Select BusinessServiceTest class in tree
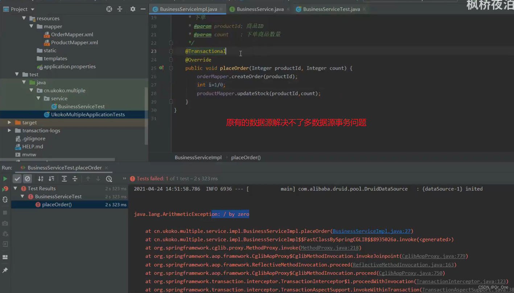The image size is (514, 293). 81,106
